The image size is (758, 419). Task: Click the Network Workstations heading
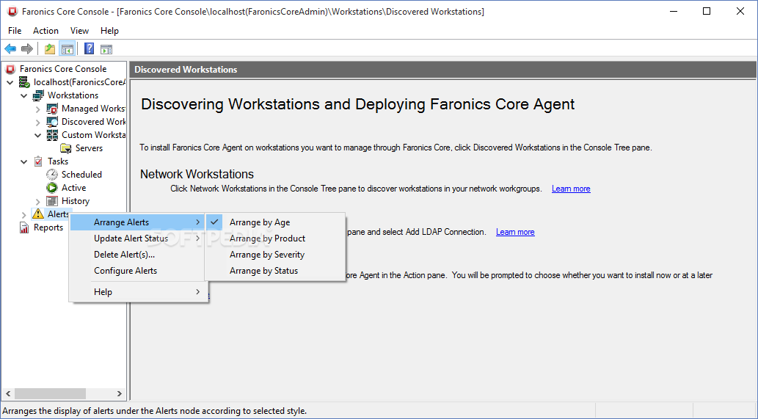[x=197, y=174]
